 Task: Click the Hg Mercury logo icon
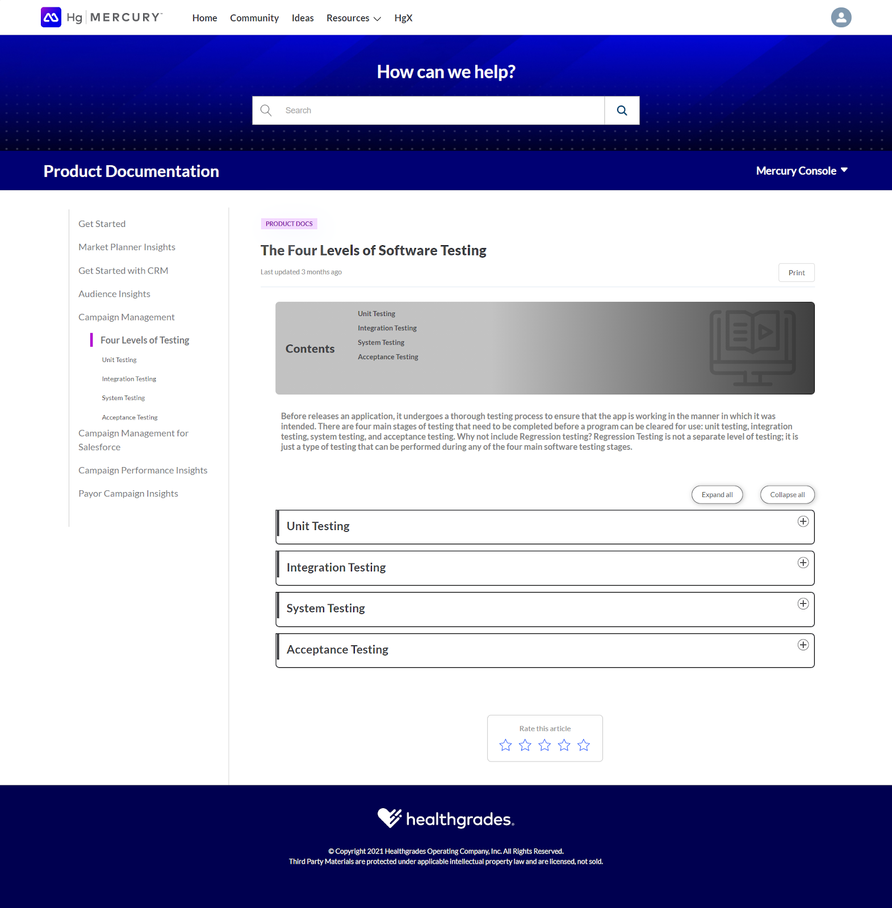pyautogui.click(x=51, y=17)
